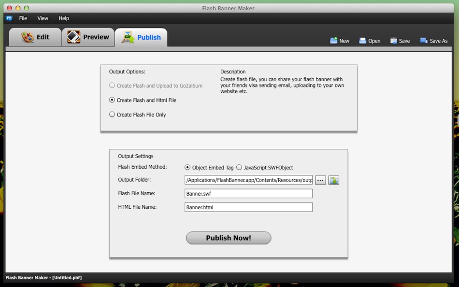Click the Publish Now! button
The image size is (459, 287).
point(229,238)
